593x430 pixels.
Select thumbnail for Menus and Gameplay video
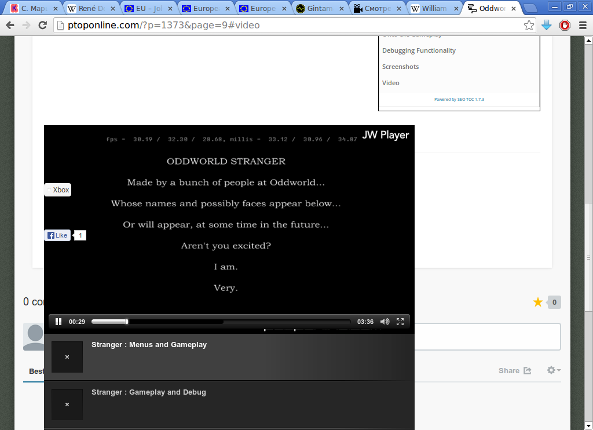click(x=67, y=357)
